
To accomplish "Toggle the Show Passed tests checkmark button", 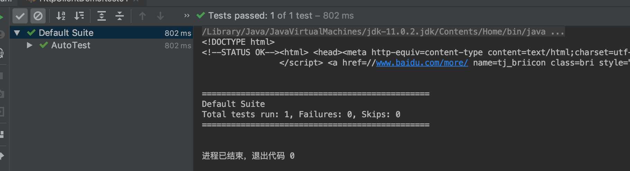I will pos(20,16).
